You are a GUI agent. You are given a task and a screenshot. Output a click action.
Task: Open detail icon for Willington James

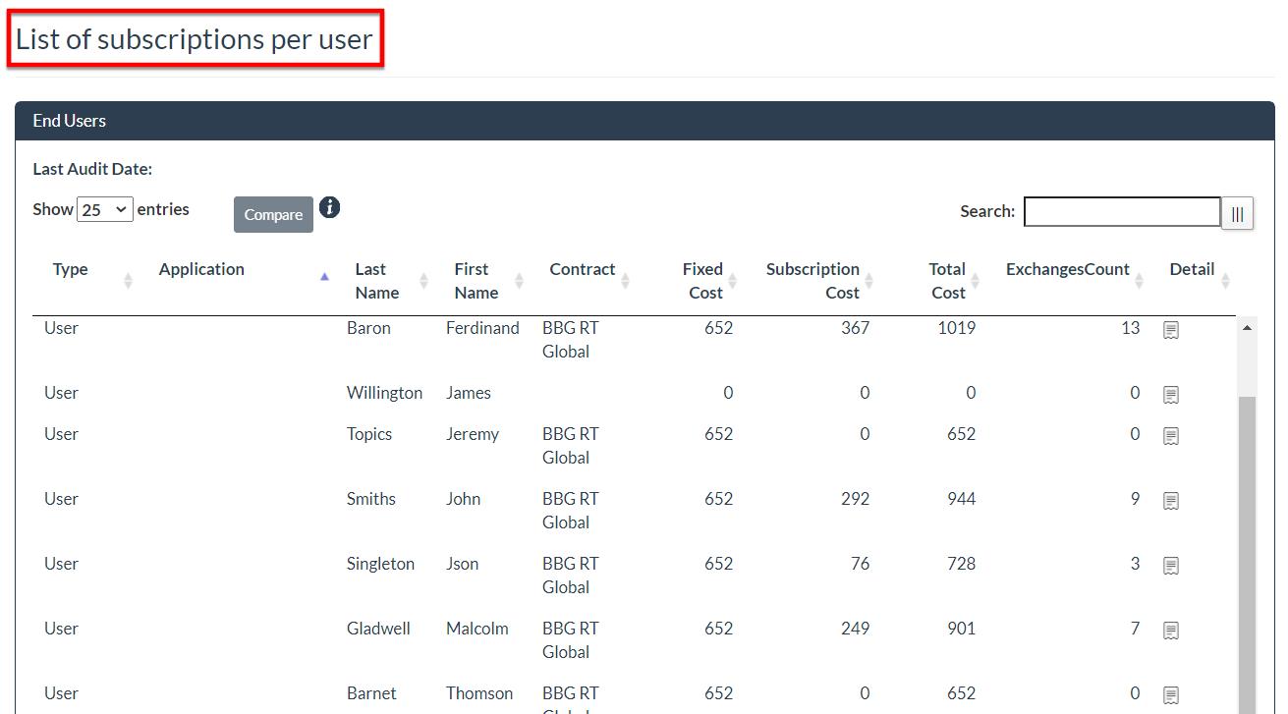[1170, 395]
